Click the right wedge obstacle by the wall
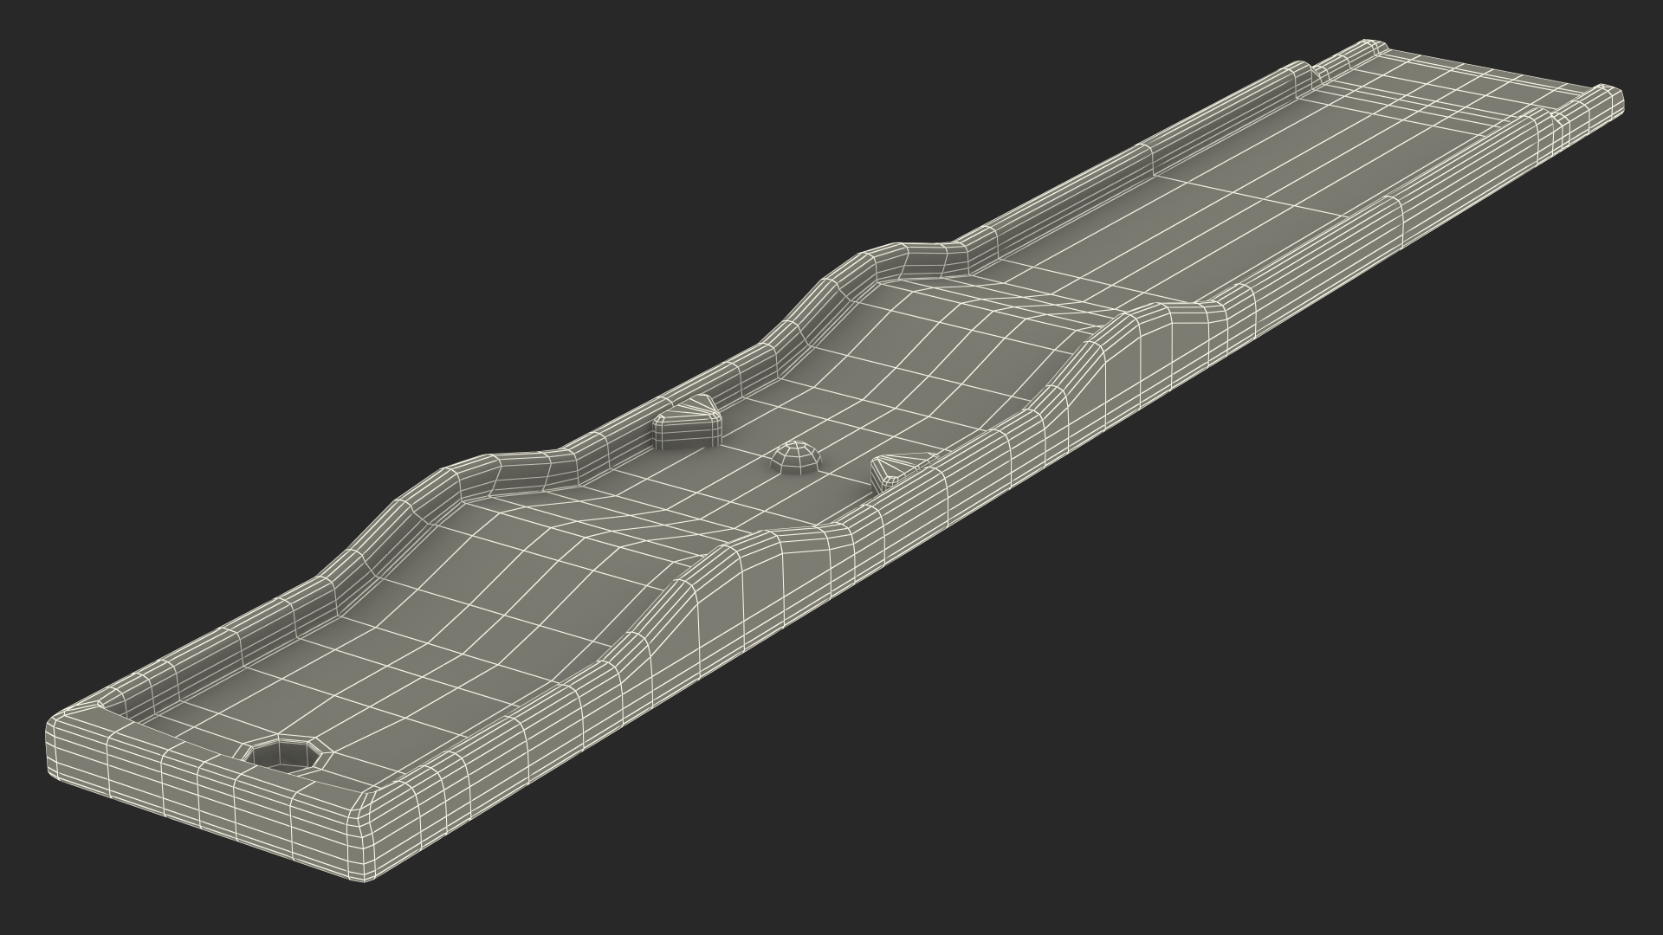Viewport: 1663px width, 935px height. click(x=894, y=470)
